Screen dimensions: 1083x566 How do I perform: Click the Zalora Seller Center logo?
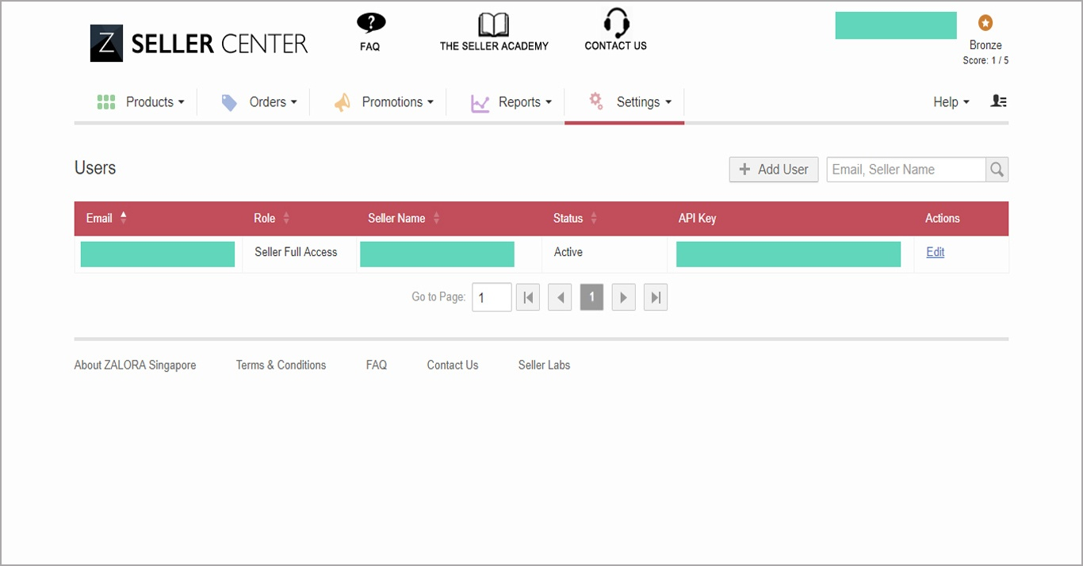click(x=199, y=43)
